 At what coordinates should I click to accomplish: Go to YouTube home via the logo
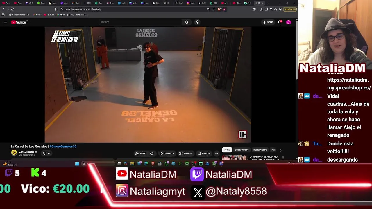click(19, 22)
